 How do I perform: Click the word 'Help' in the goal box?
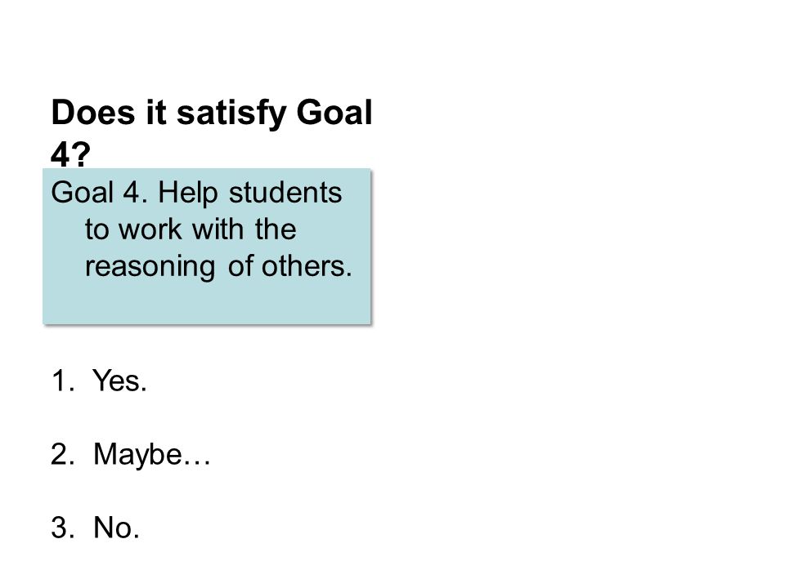188,194
